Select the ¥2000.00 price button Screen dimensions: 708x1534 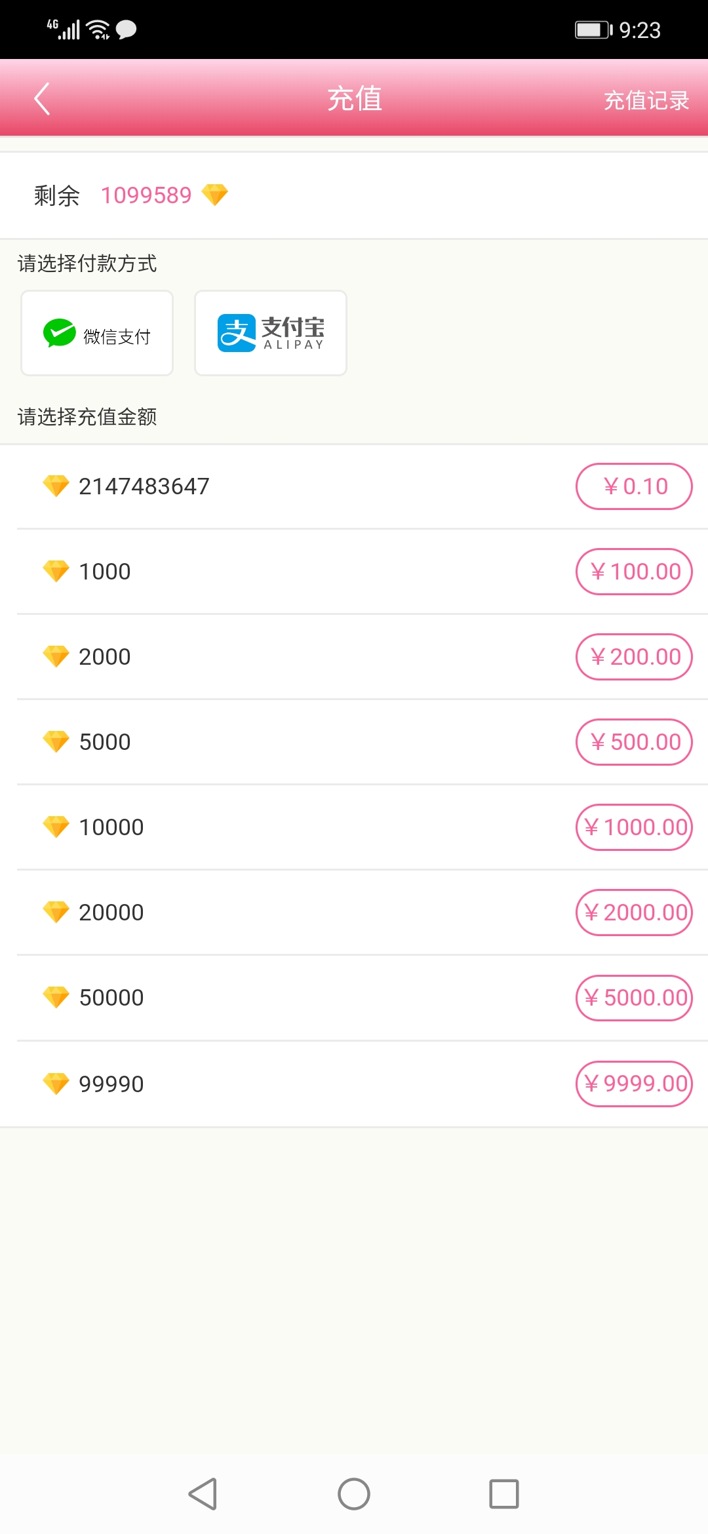pos(634,913)
